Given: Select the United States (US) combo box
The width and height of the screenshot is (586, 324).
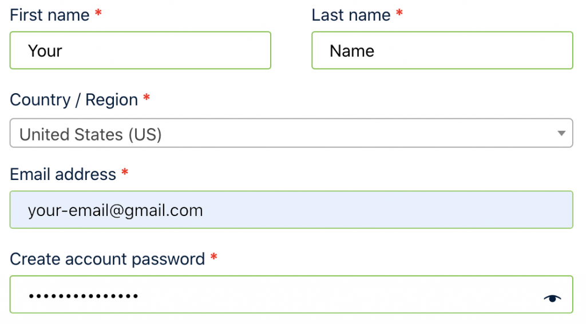Looking at the screenshot, I should [x=291, y=133].
